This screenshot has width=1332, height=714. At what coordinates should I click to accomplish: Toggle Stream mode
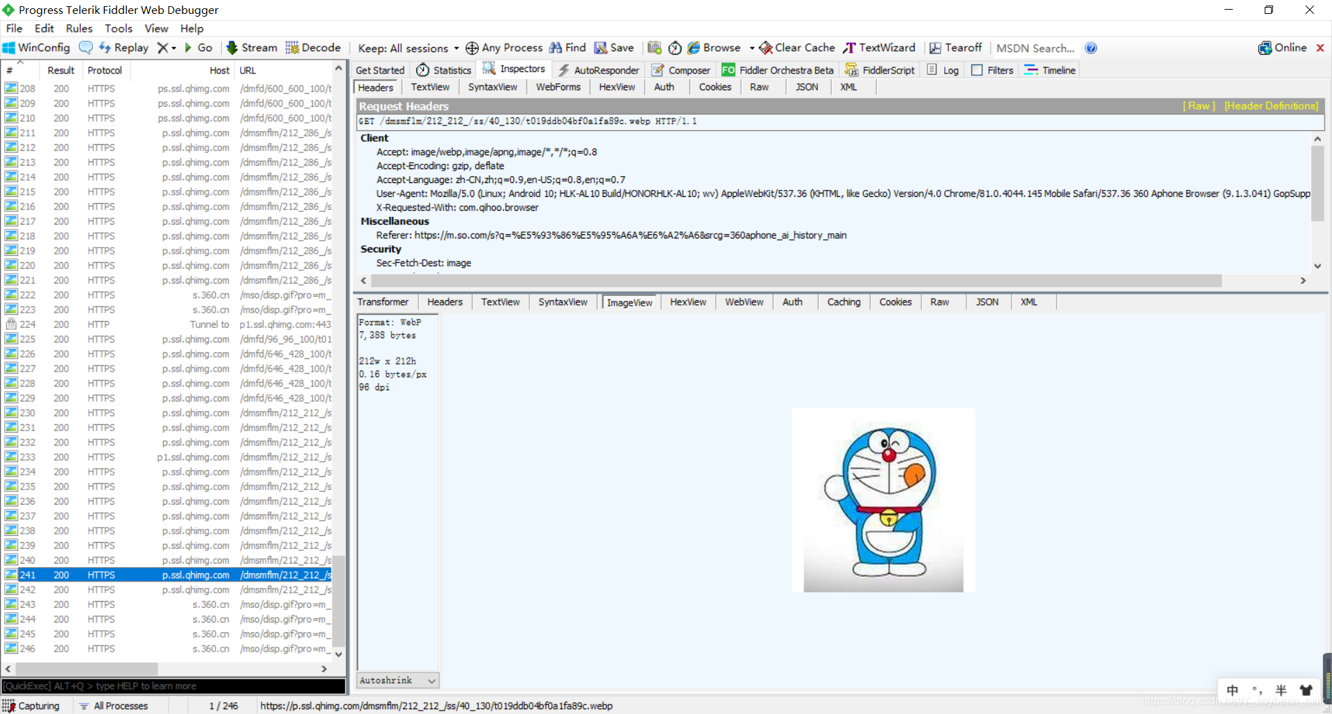252,48
